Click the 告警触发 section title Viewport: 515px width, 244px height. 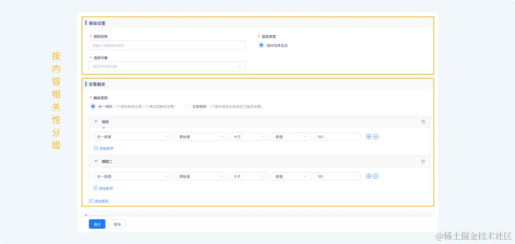pos(97,84)
